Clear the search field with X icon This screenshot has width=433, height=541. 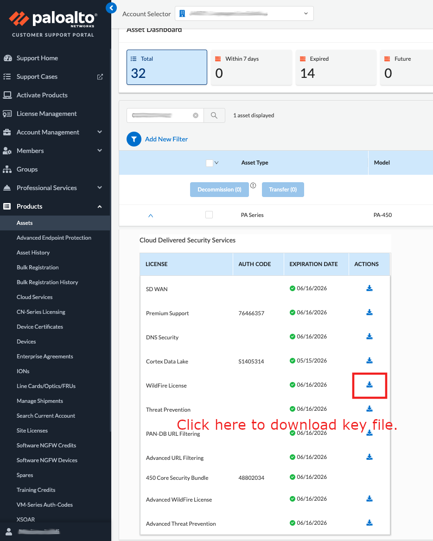click(x=196, y=115)
